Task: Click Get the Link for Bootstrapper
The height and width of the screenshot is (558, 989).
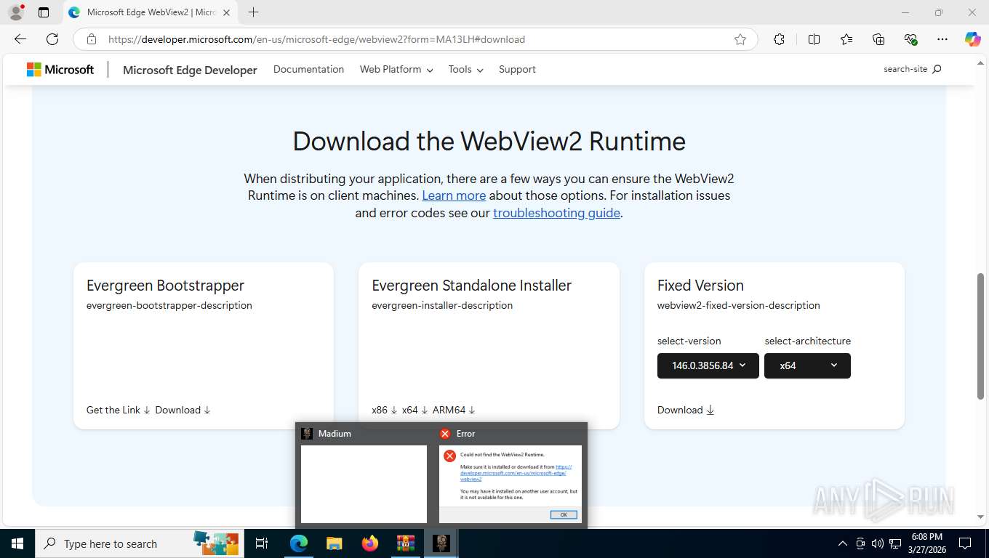Action: coord(119,410)
